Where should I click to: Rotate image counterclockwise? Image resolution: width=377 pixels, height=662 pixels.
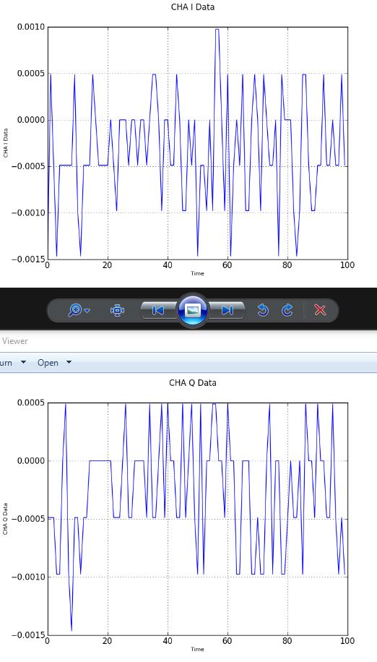pos(263,310)
